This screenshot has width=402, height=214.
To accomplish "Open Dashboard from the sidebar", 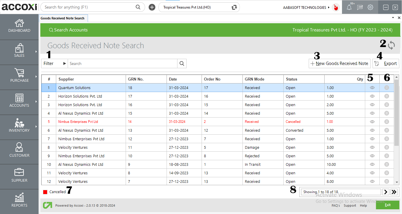I will (19, 26).
